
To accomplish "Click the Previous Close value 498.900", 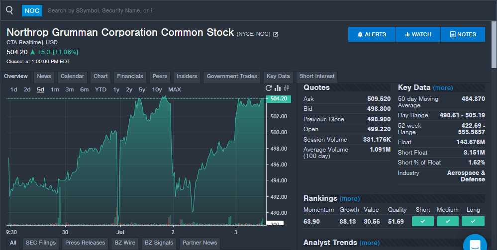I will [379, 119].
